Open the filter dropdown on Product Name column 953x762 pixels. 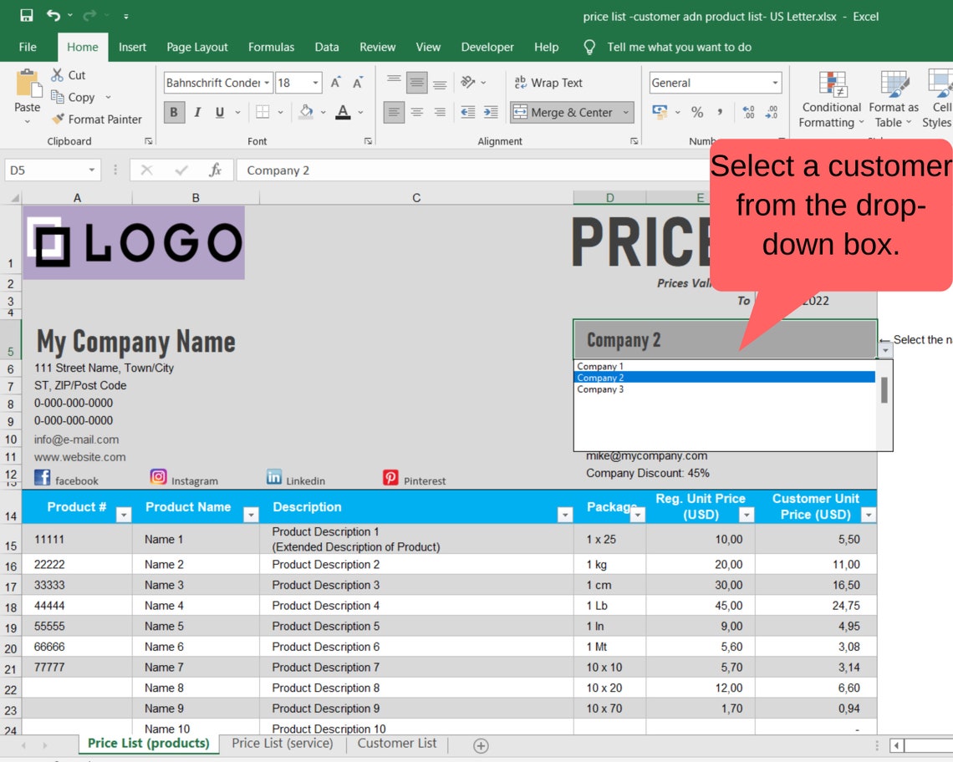[x=251, y=515]
